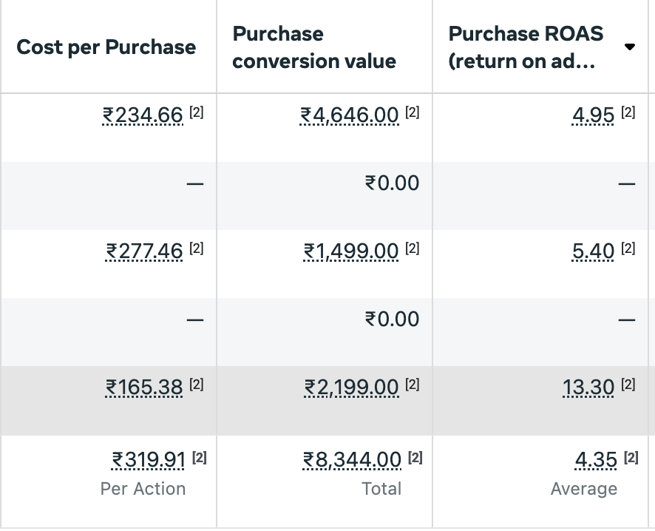
Task: Click the 4.35 average ROAS value
Action: pyautogui.click(x=596, y=460)
